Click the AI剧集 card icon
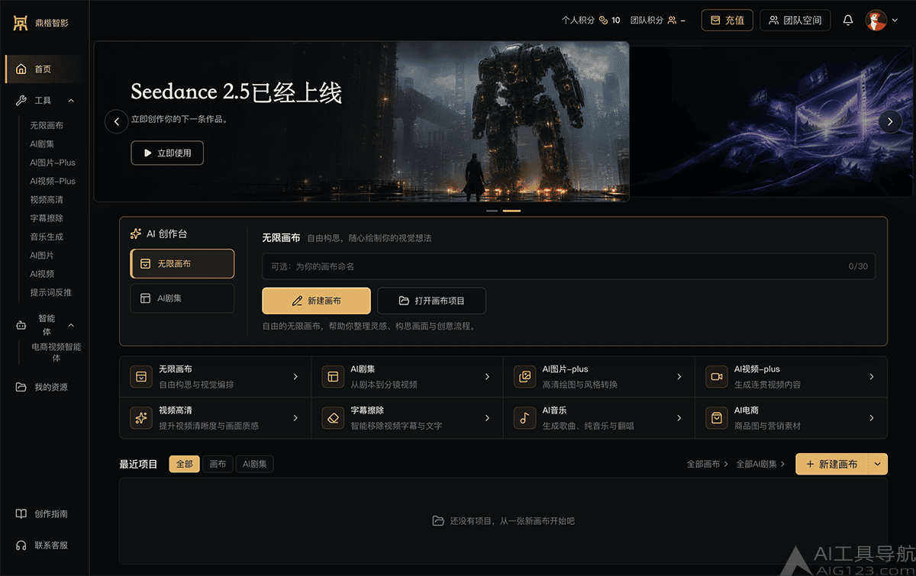Viewport: 916px width, 576px height. (x=333, y=377)
